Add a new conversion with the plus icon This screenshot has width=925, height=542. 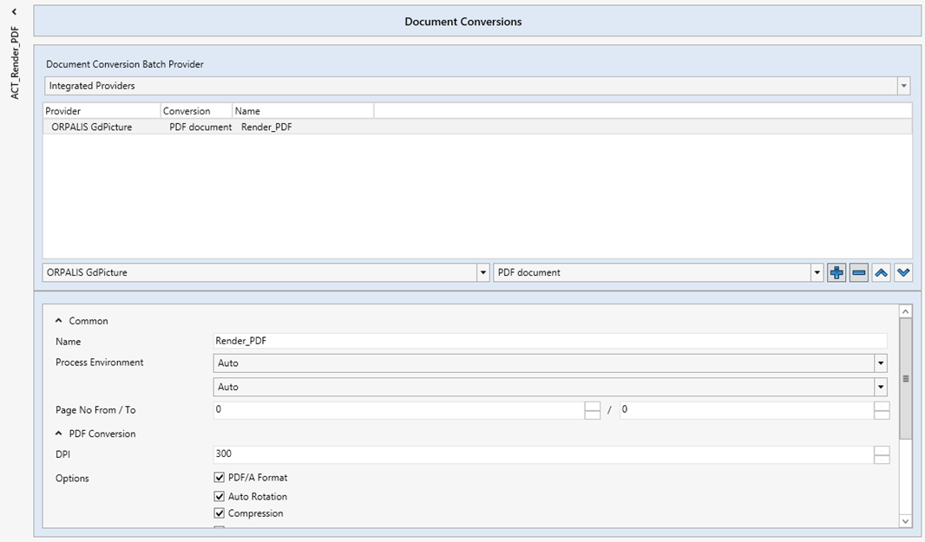click(835, 271)
